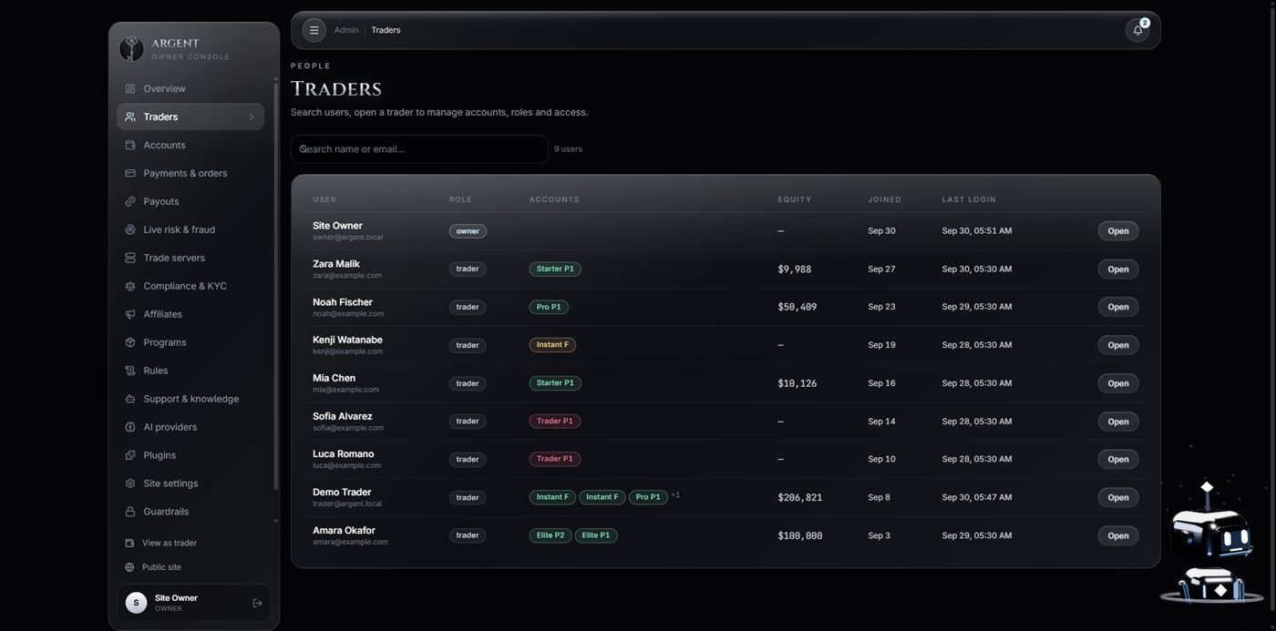Viewport: 1276px width, 631px height.
Task: Click the Traders people icon in sidebar
Action: (x=130, y=117)
